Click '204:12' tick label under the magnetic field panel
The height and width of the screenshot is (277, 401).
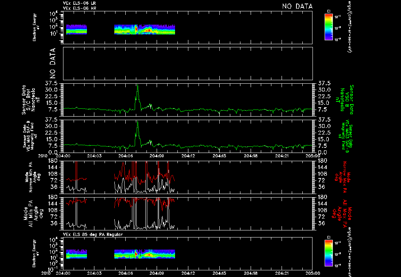[x=188, y=156]
